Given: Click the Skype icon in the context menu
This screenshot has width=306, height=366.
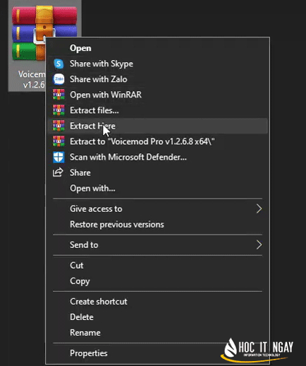Looking at the screenshot, I should click(59, 64).
